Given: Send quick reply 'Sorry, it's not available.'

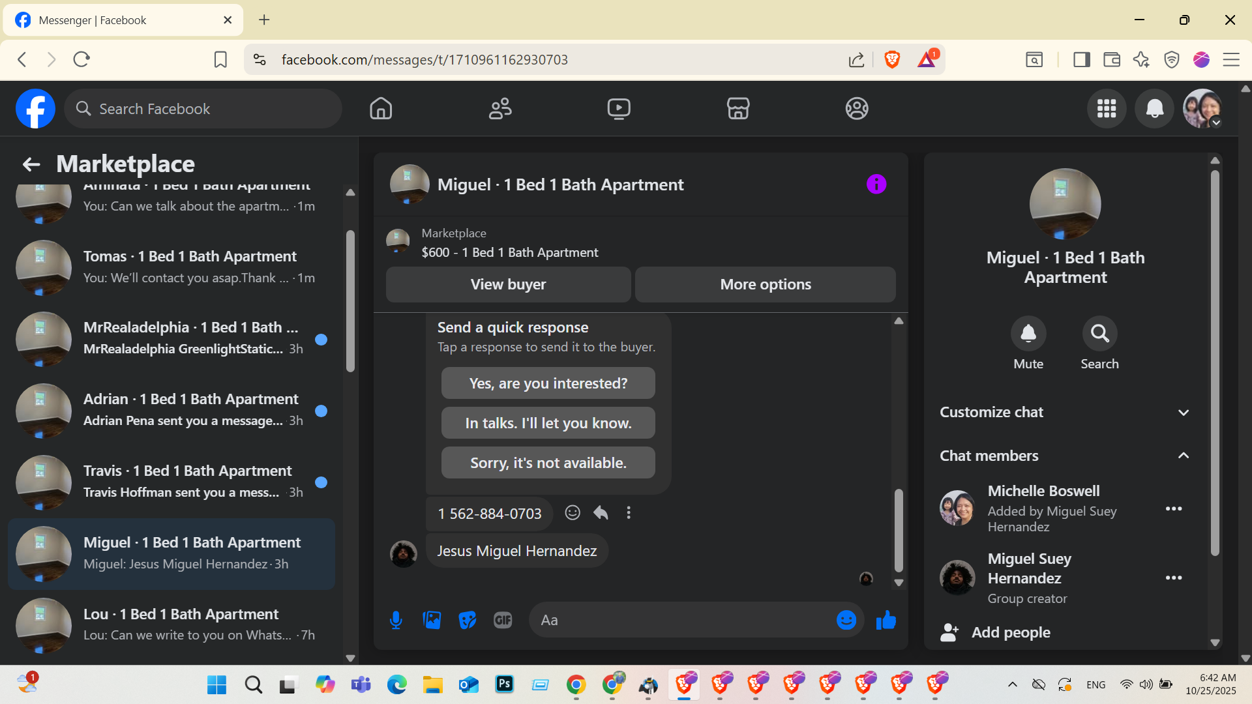Looking at the screenshot, I should (x=548, y=463).
